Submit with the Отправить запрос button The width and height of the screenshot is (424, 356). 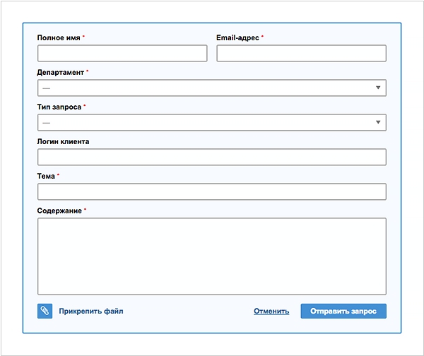coord(343,311)
